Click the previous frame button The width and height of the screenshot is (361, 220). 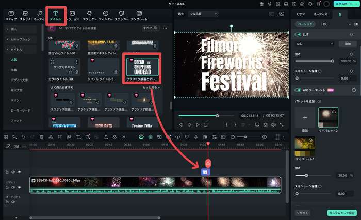181,124
